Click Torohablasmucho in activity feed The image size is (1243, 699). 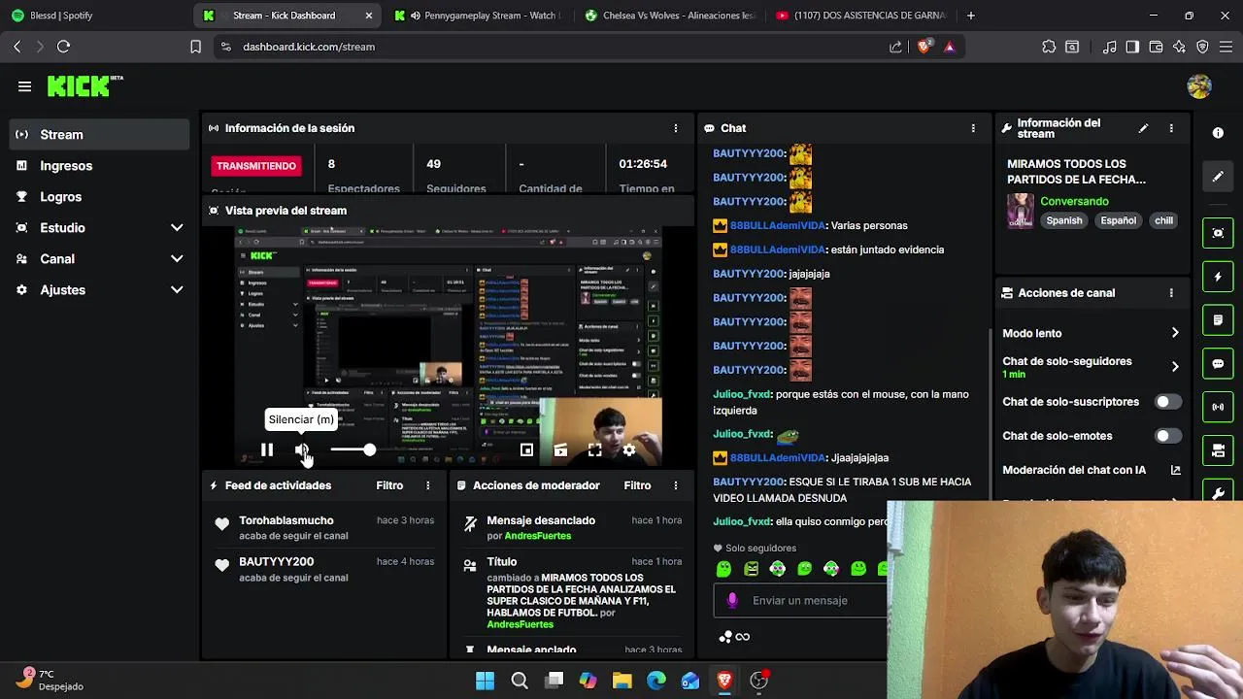(x=286, y=520)
